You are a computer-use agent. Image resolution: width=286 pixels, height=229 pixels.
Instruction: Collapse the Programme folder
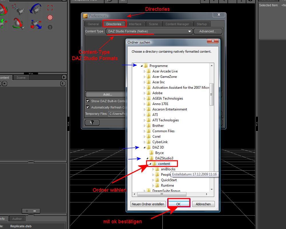coord(142,66)
